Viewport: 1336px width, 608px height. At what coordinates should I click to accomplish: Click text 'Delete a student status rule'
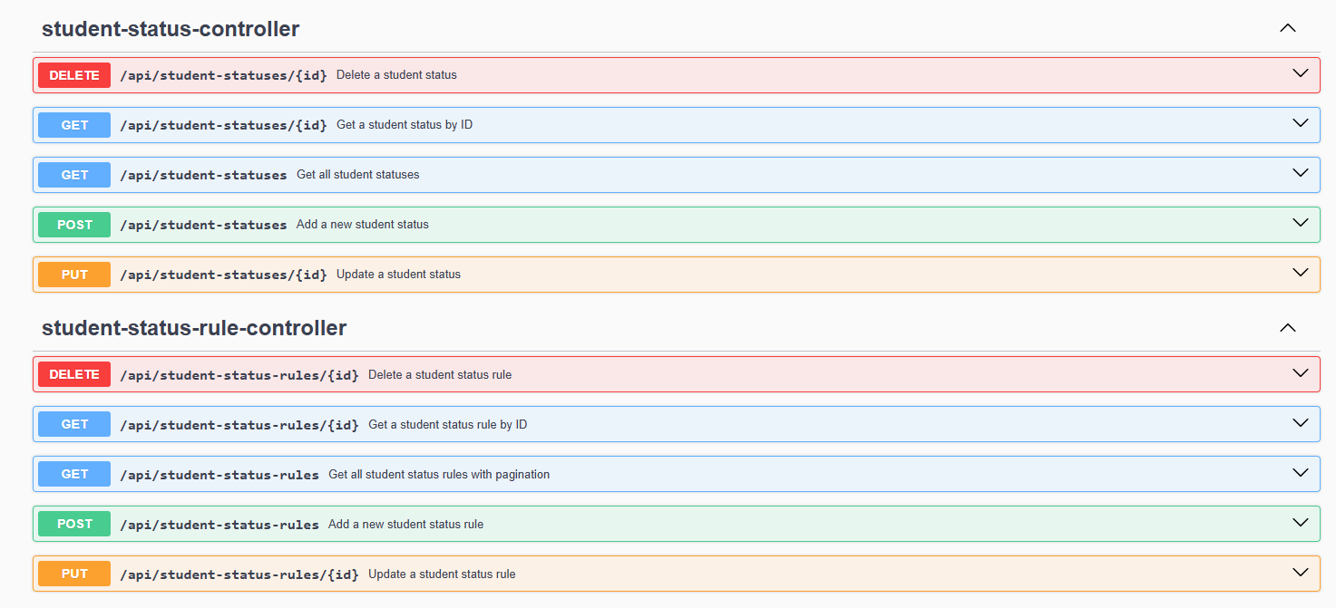[x=440, y=374]
